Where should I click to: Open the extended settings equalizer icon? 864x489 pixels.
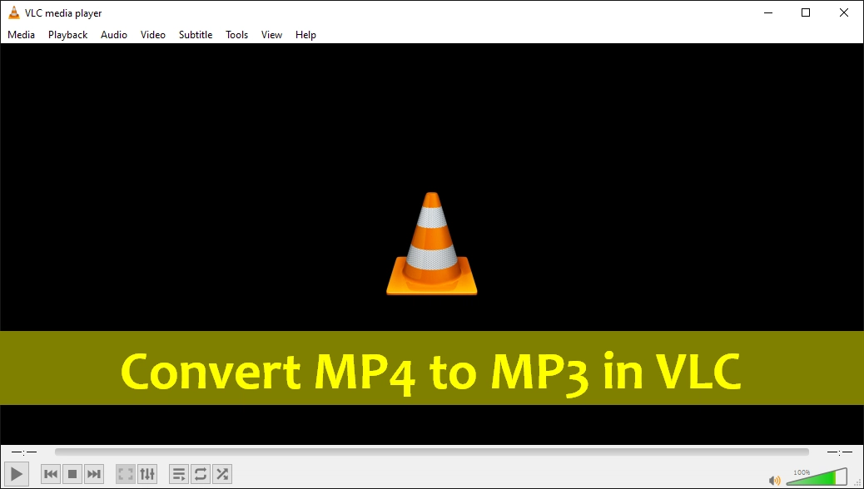tap(147, 473)
